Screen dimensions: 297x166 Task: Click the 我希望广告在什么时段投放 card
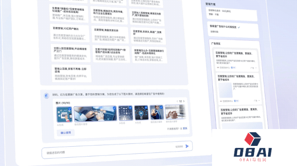coord(233,30)
